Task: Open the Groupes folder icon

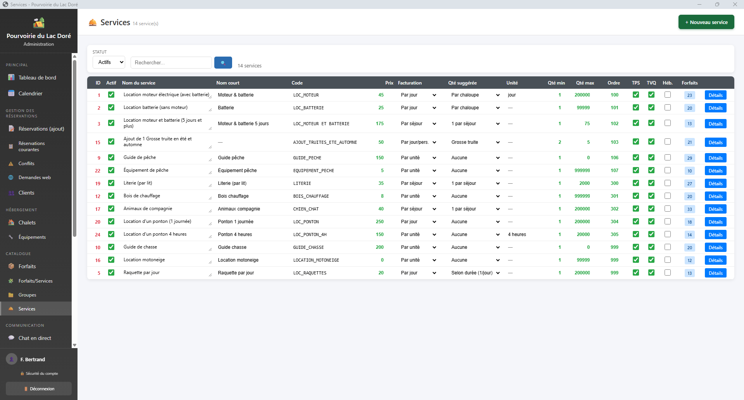Action: tap(11, 295)
